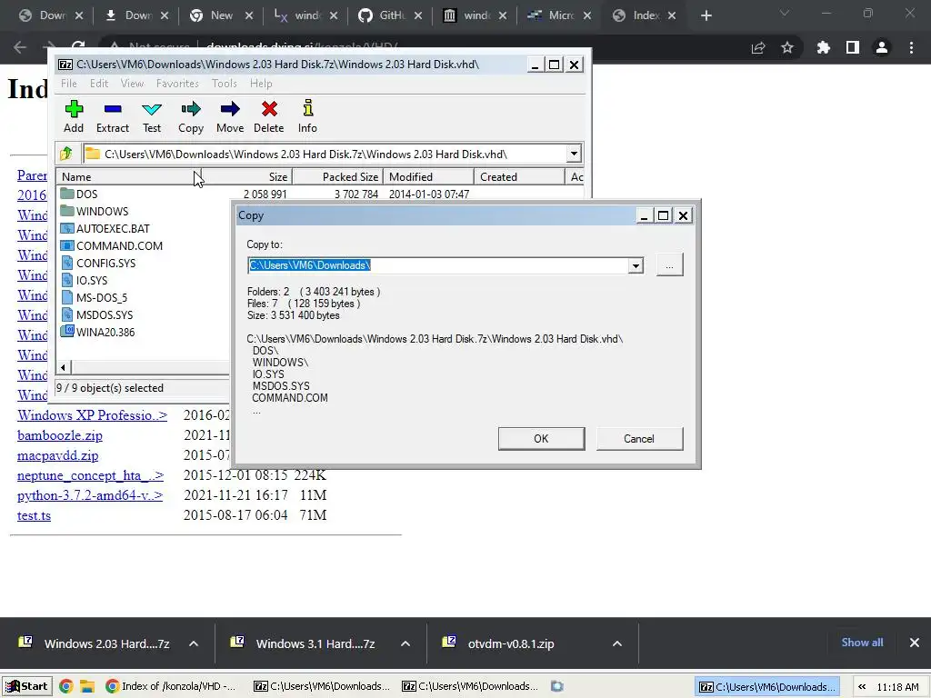This screenshot has width=931, height=698.
Task: Open the Windows Start menu
Action: (26, 687)
